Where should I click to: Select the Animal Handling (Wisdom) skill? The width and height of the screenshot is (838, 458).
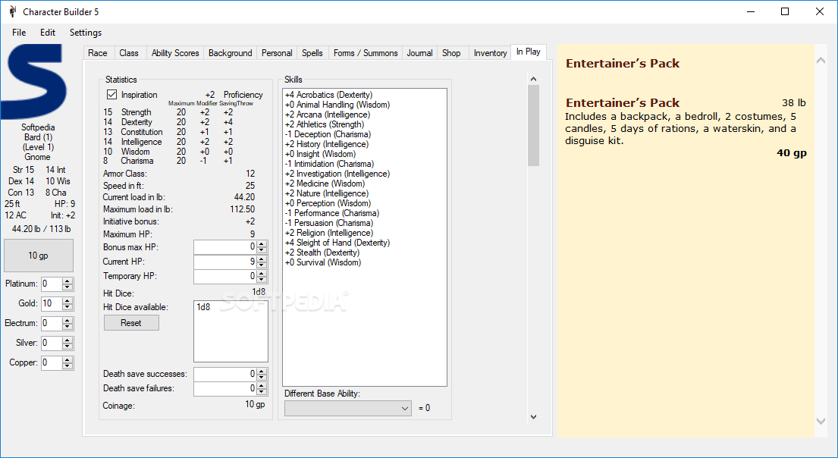(337, 105)
